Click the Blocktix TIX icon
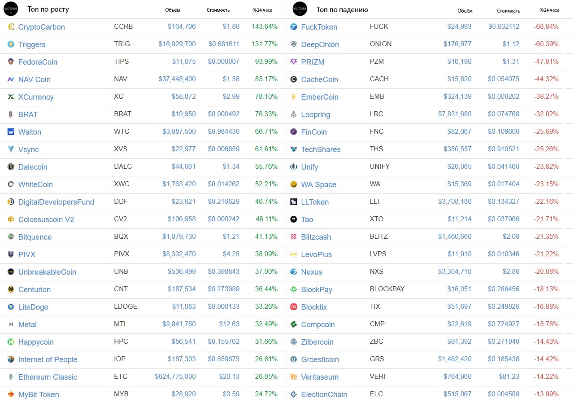Image resolution: width=574 pixels, height=403 pixels. coord(294,307)
